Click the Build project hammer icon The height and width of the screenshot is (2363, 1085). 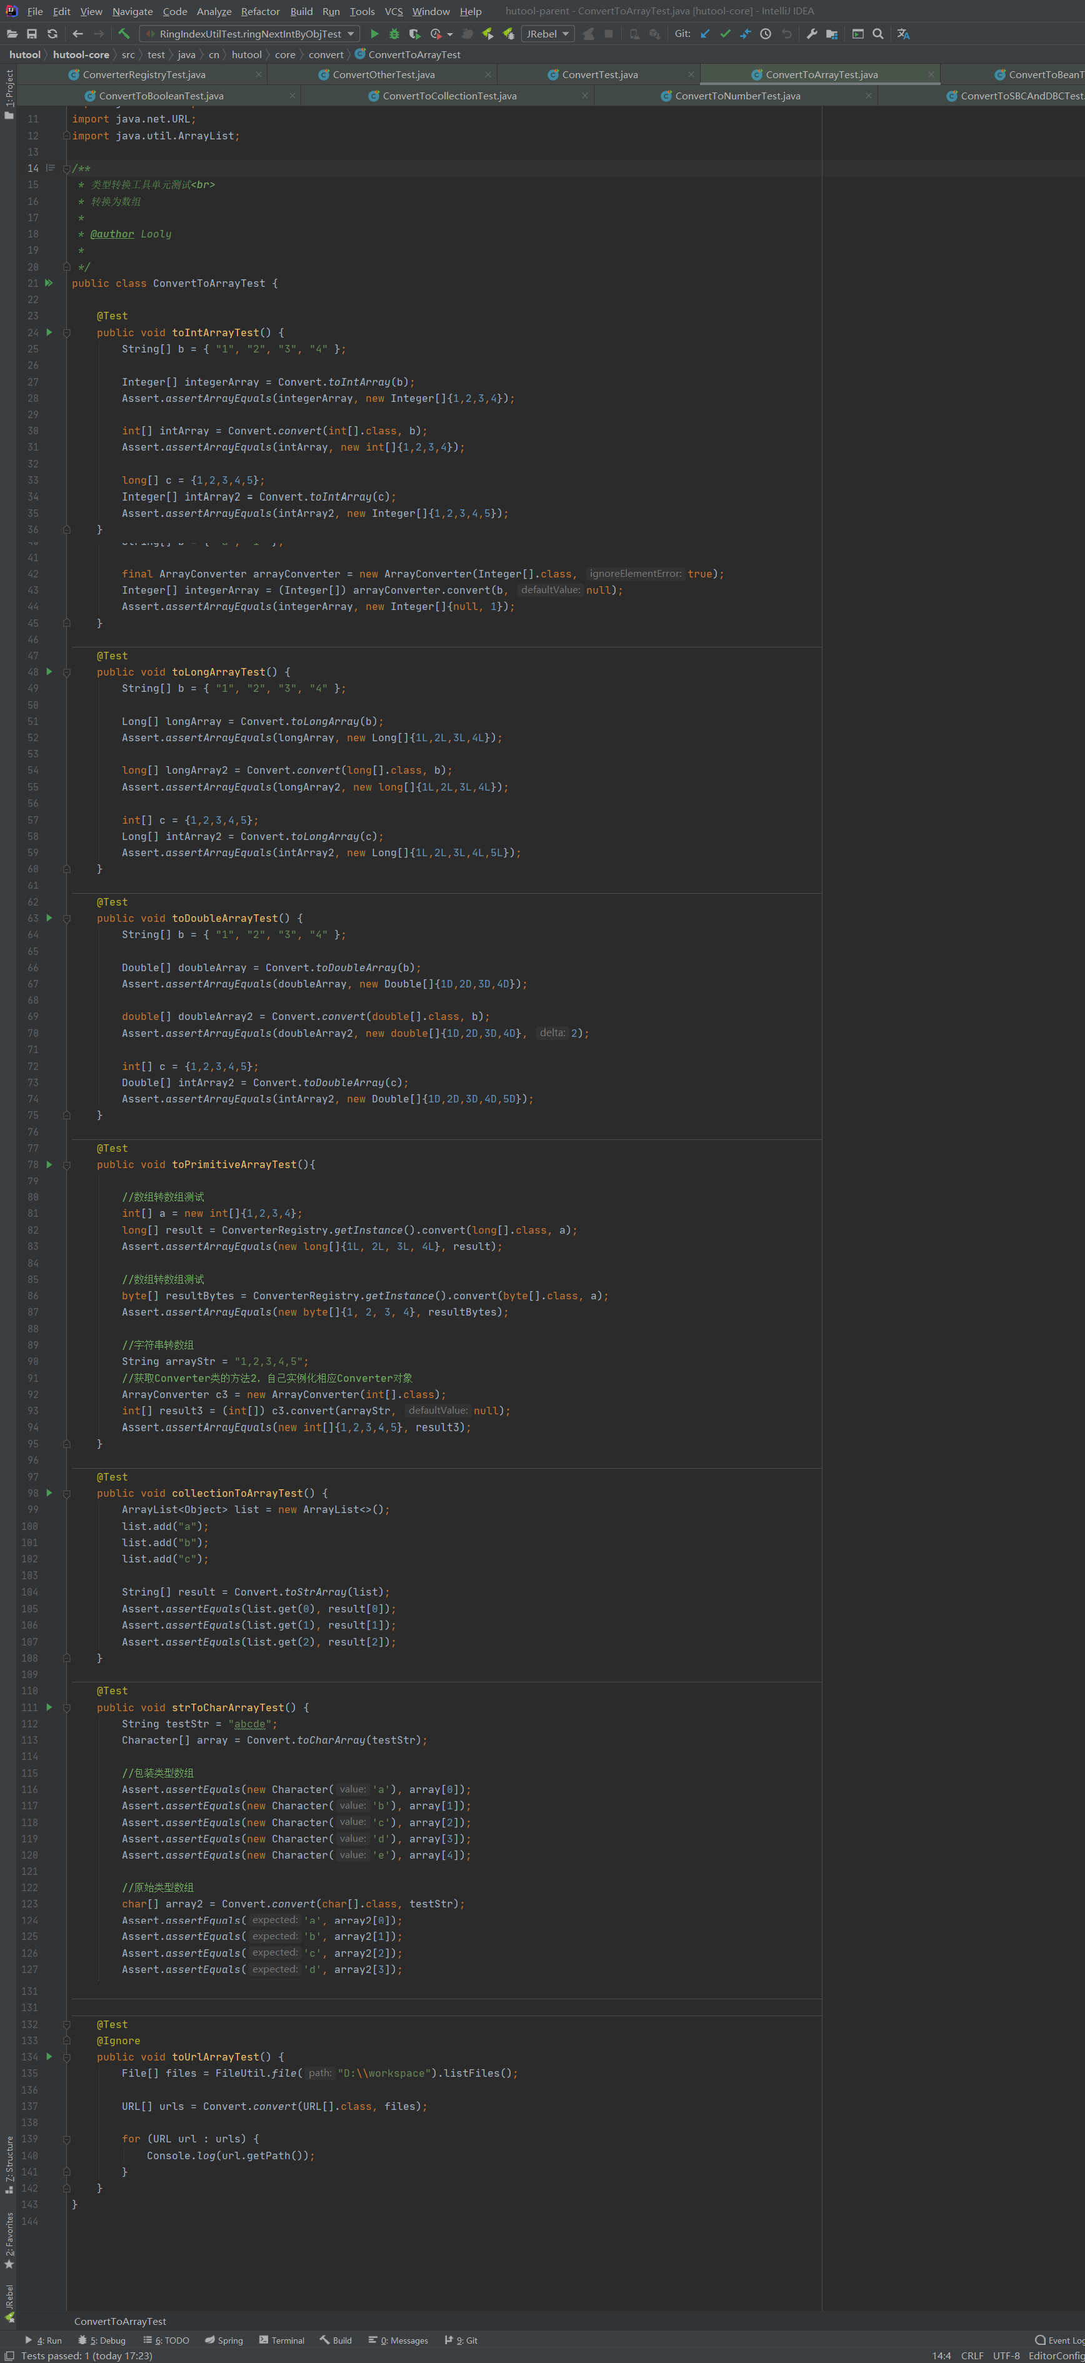pyautogui.click(x=124, y=34)
